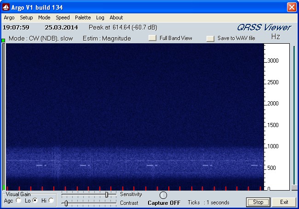The image size is (299, 209).
Task: Click the Stop button
Action: tap(258, 202)
